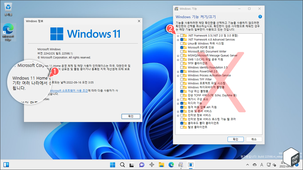Click help icon in Windows Features dialog

pos(260,17)
